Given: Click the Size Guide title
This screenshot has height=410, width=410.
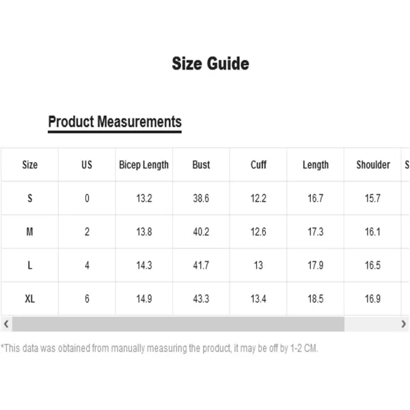Looking at the screenshot, I should 210,64.
